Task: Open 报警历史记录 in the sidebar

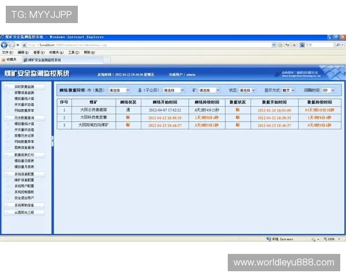Action: (x=24, y=136)
